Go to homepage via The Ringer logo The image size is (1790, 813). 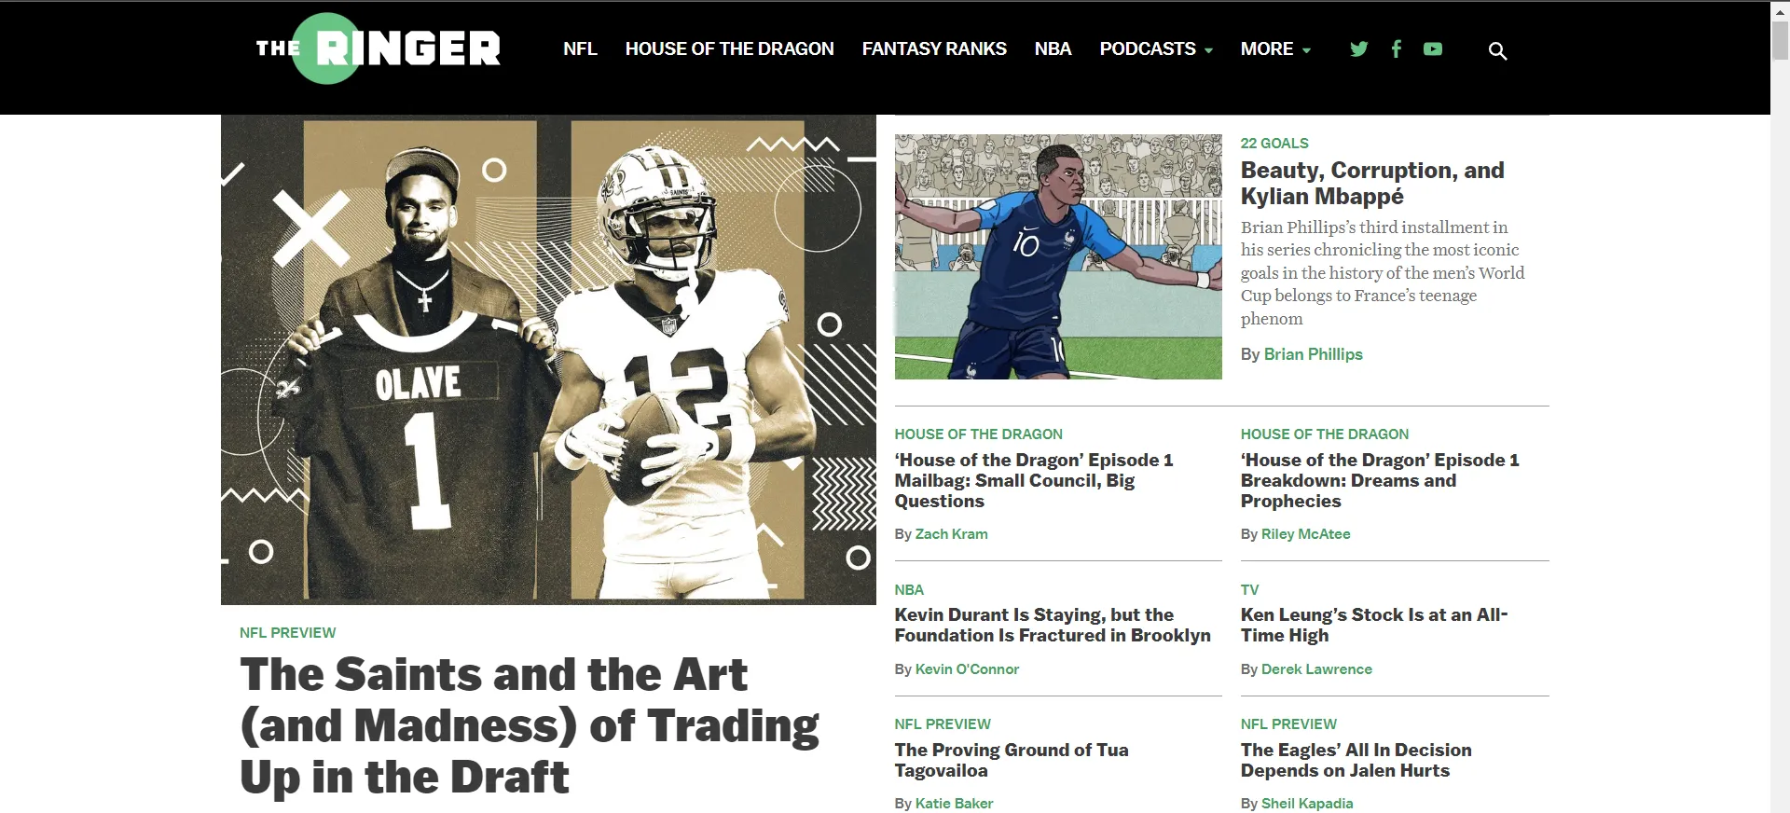[378, 48]
